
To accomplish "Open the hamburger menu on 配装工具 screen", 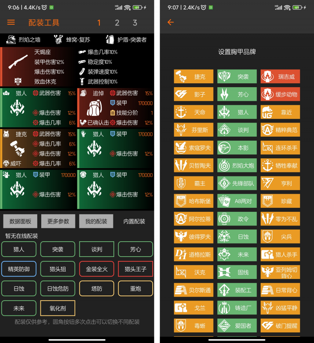I will point(11,22).
